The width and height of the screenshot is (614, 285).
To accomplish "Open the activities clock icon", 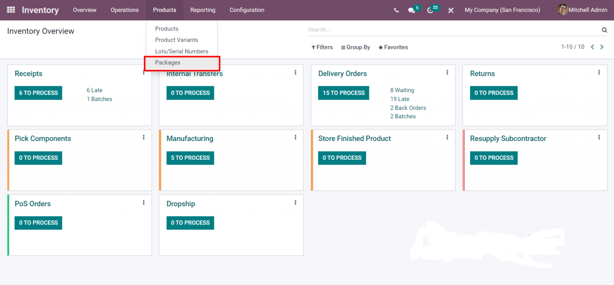I will tap(430, 10).
